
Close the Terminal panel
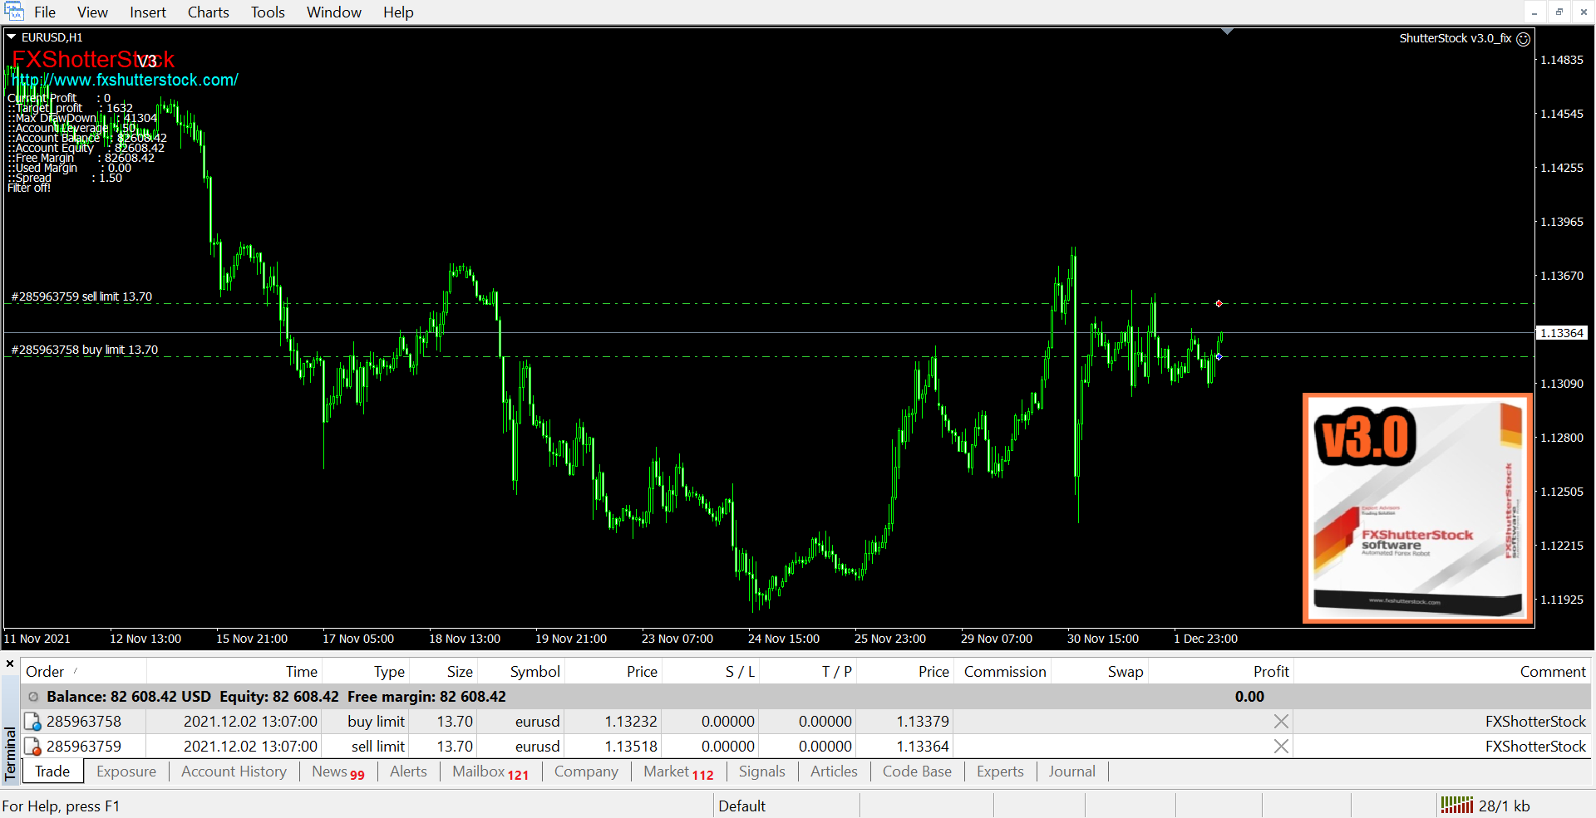10,664
